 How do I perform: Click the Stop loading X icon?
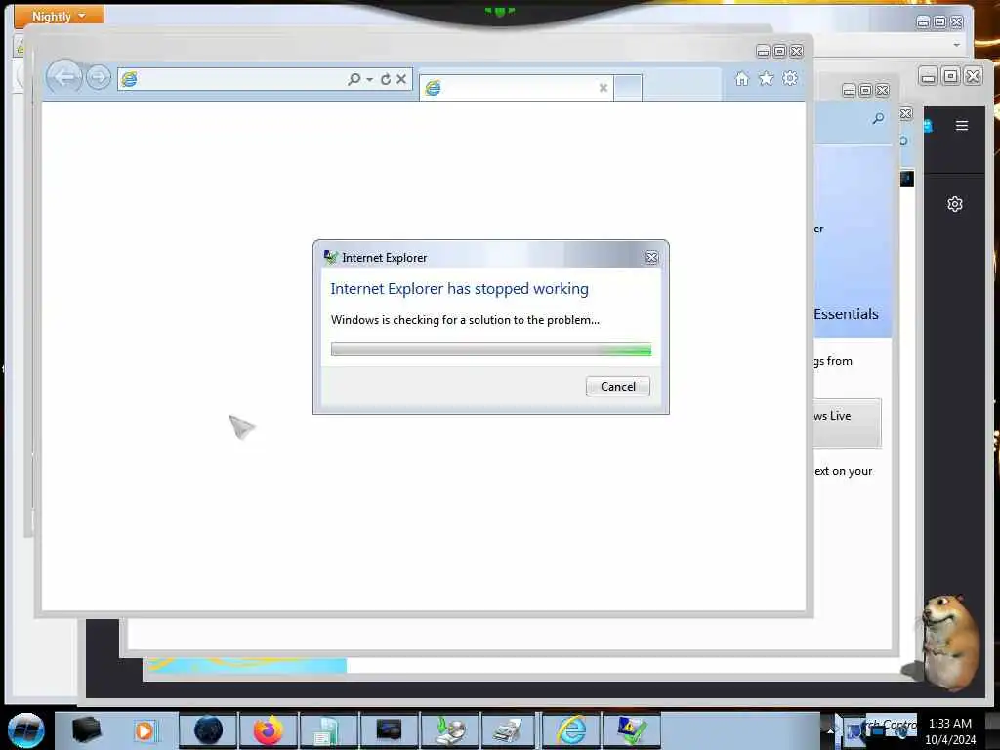coord(401,79)
